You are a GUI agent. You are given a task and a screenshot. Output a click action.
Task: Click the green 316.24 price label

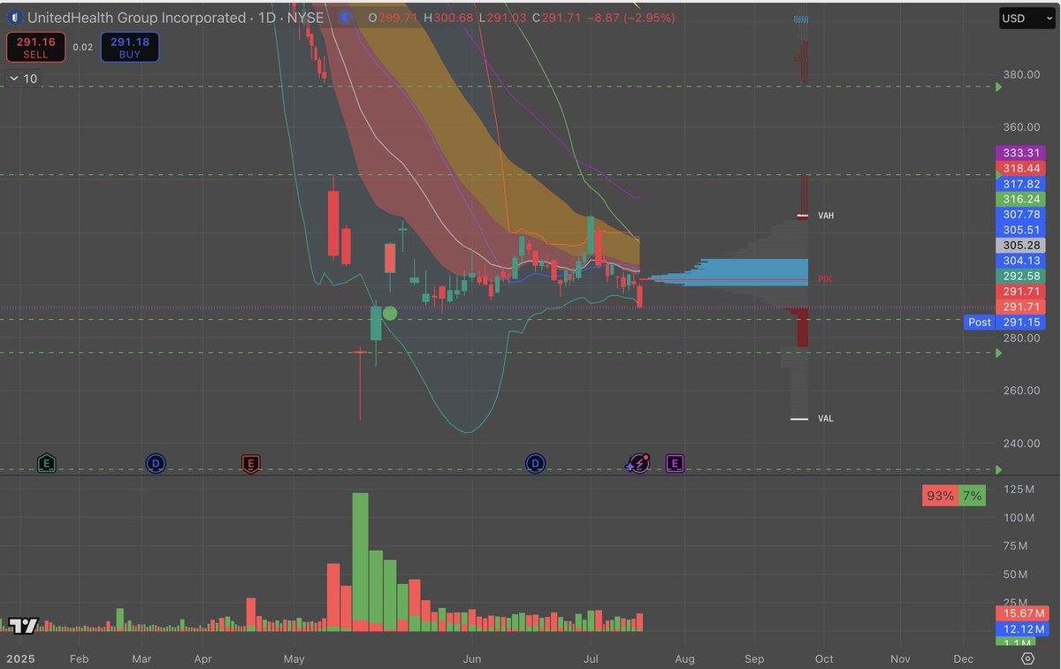[x=1020, y=199]
